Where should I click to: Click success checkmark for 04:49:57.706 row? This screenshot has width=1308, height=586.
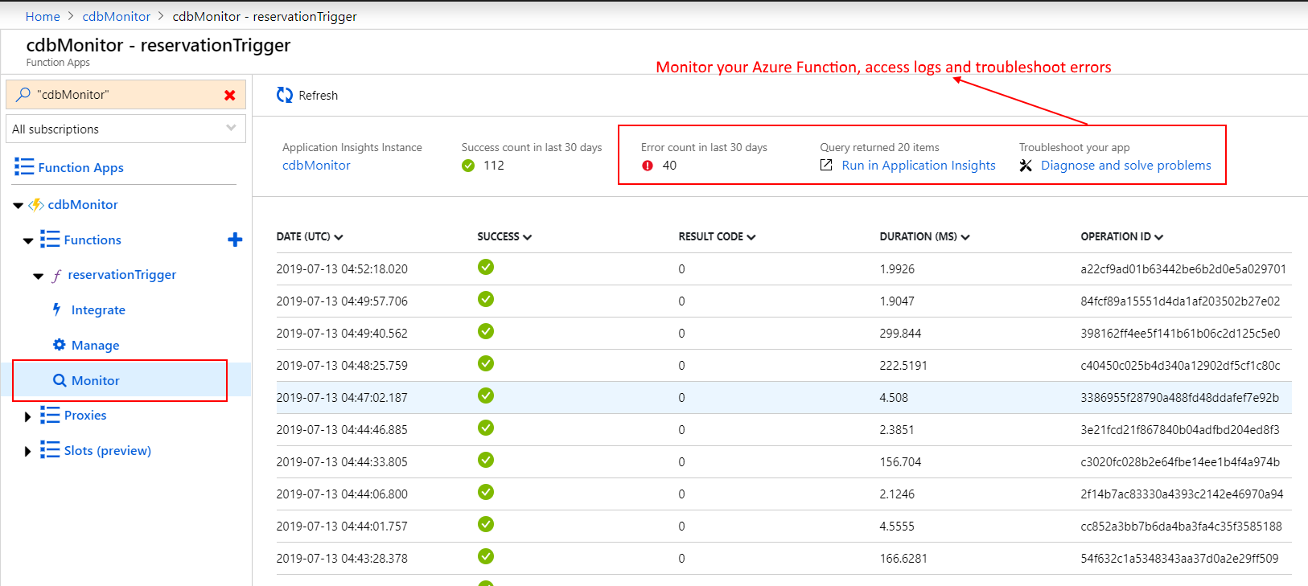pyautogui.click(x=486, y=299)
